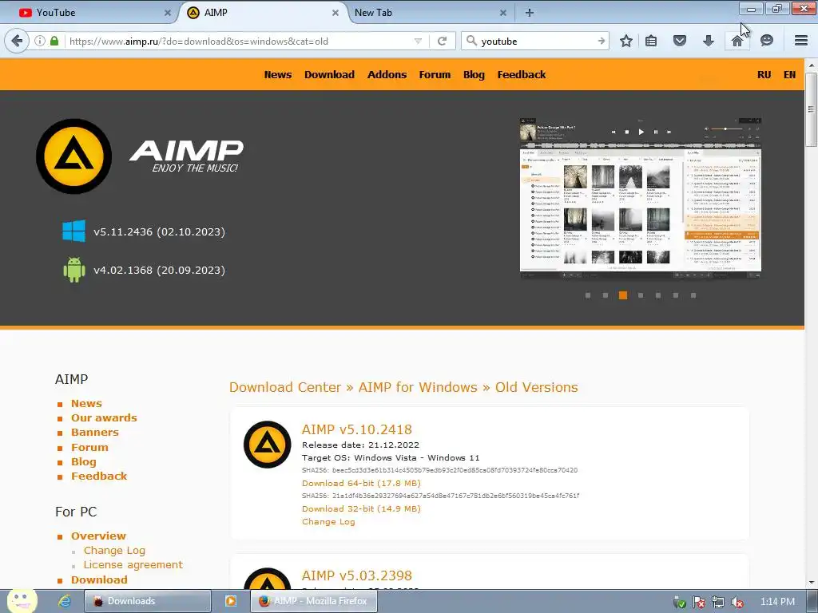Open the downloads arrow icon

pyautogui.click(x=708, y=41)
